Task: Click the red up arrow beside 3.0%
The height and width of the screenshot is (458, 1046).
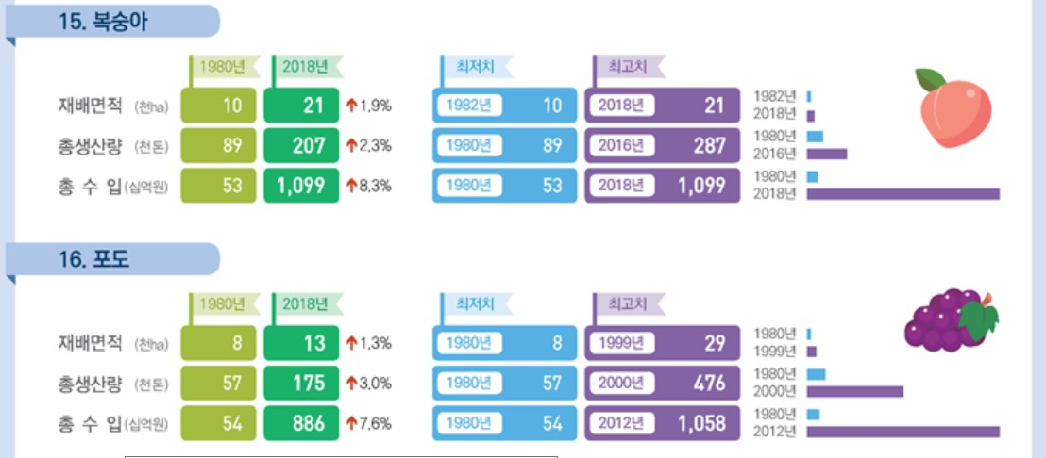Action: tap(351, 384)
